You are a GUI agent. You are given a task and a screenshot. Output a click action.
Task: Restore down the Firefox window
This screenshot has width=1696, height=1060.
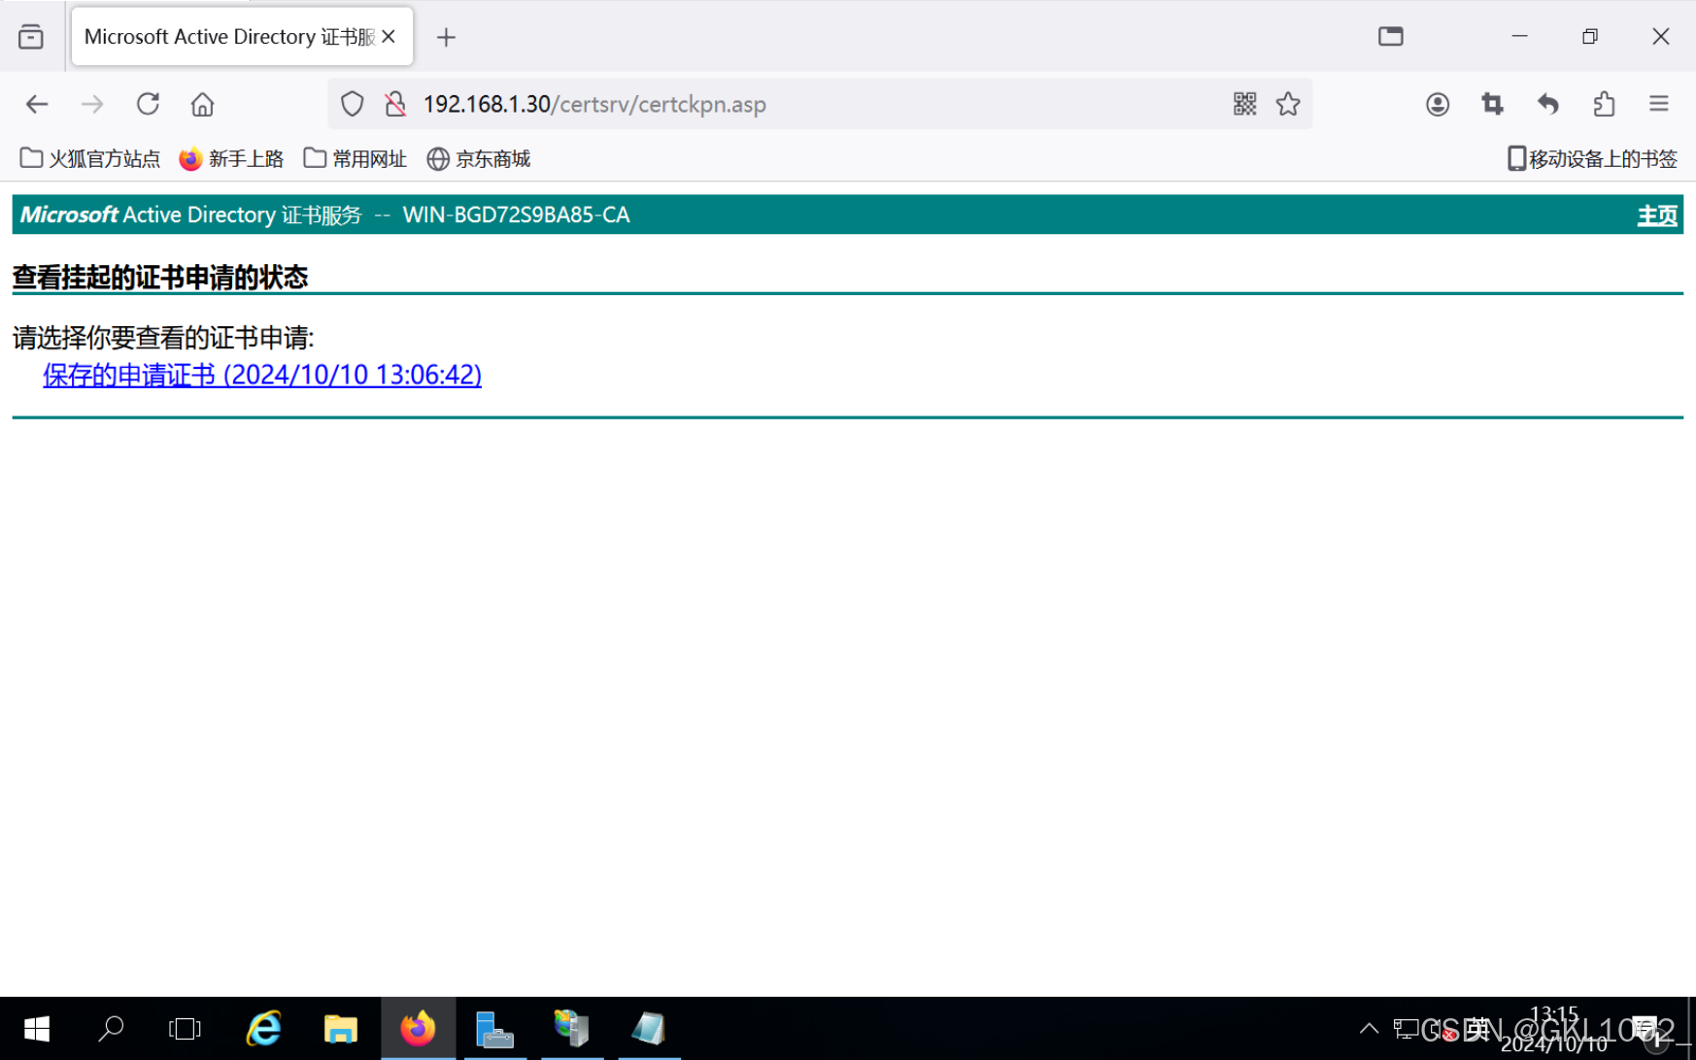(x=1590, y=36)
